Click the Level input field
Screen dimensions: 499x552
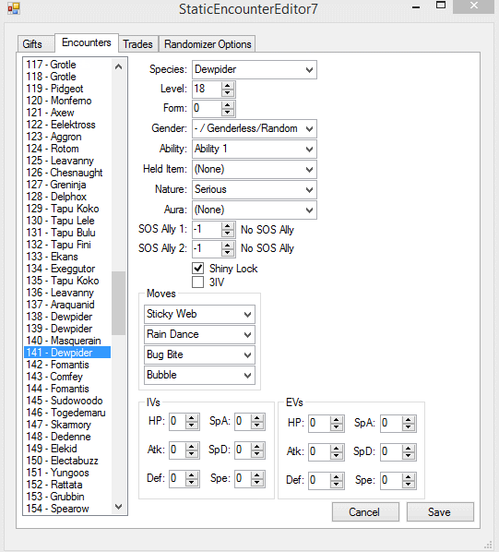point(208,89)
